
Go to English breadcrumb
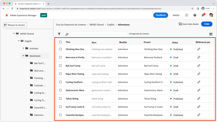pos(111,25)
